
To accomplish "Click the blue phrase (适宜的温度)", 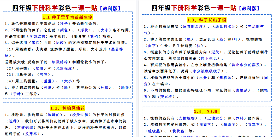I will tap(193, 26).
